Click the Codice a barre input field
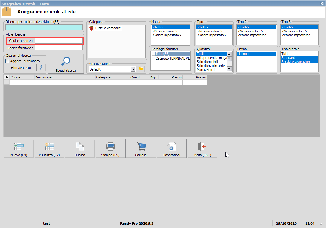 [59, 41]
